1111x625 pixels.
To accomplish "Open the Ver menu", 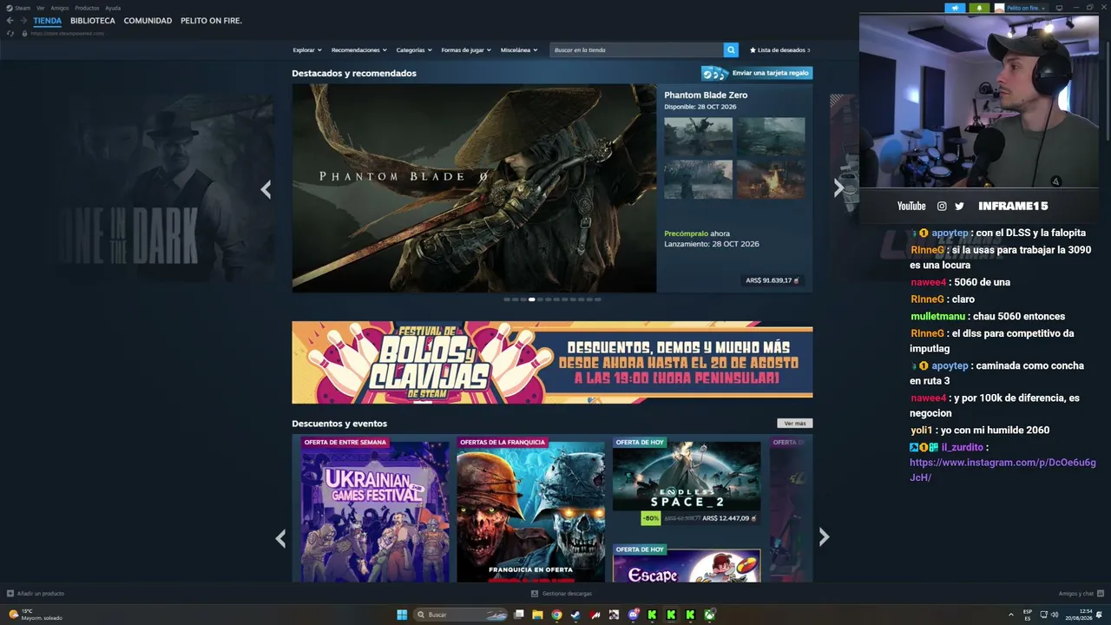I will pyautogui.click(x=40, y=8).
